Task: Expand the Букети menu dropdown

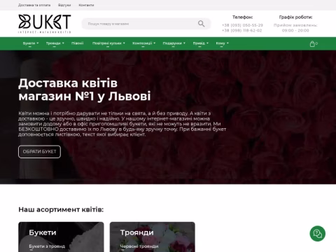Action: click(x=31, y=43)
